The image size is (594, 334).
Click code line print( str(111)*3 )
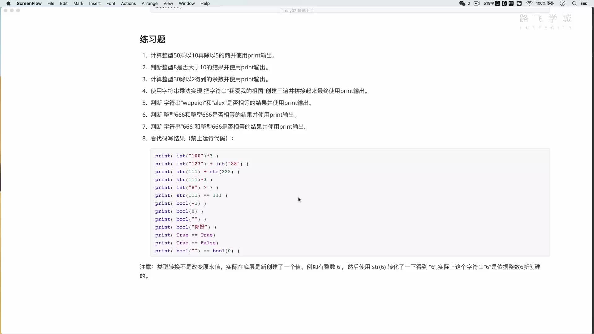pyautogui.click(x=184, y=180)
